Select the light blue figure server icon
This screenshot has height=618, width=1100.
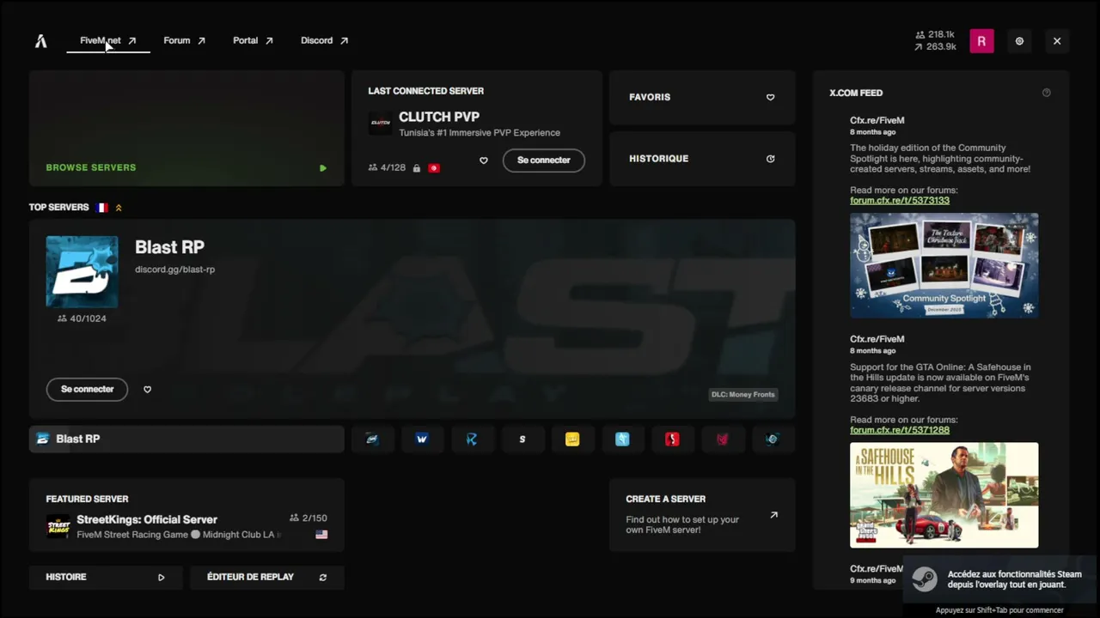[622, 439]
